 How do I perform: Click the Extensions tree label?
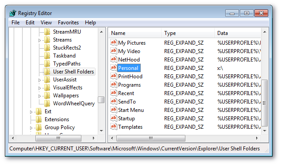pyautogui.click(x=57, y=119)
